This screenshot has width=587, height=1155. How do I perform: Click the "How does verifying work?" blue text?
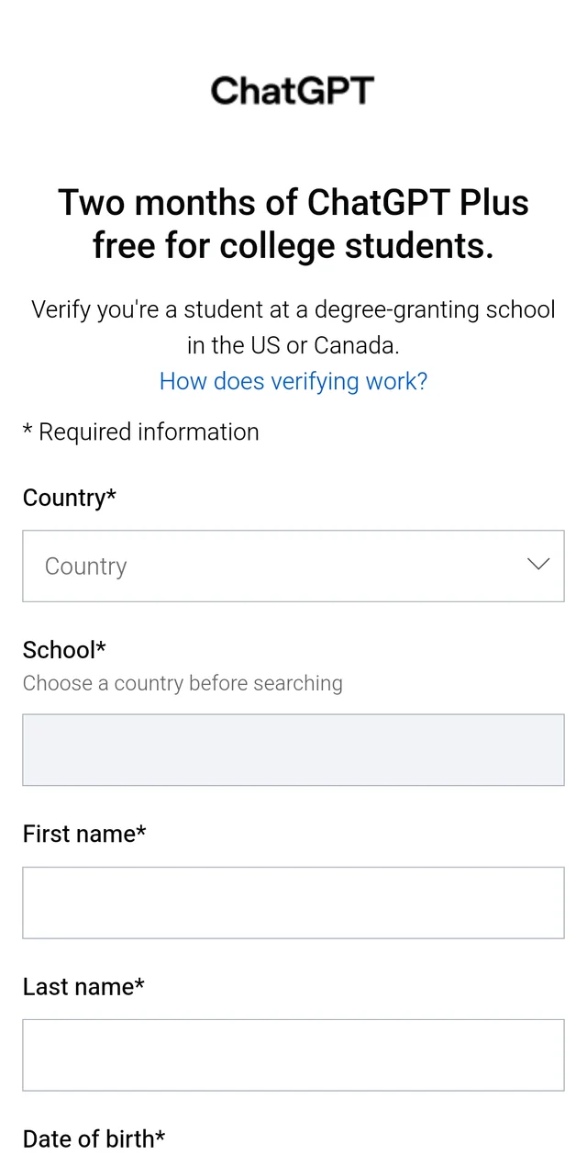coord(293,381)
